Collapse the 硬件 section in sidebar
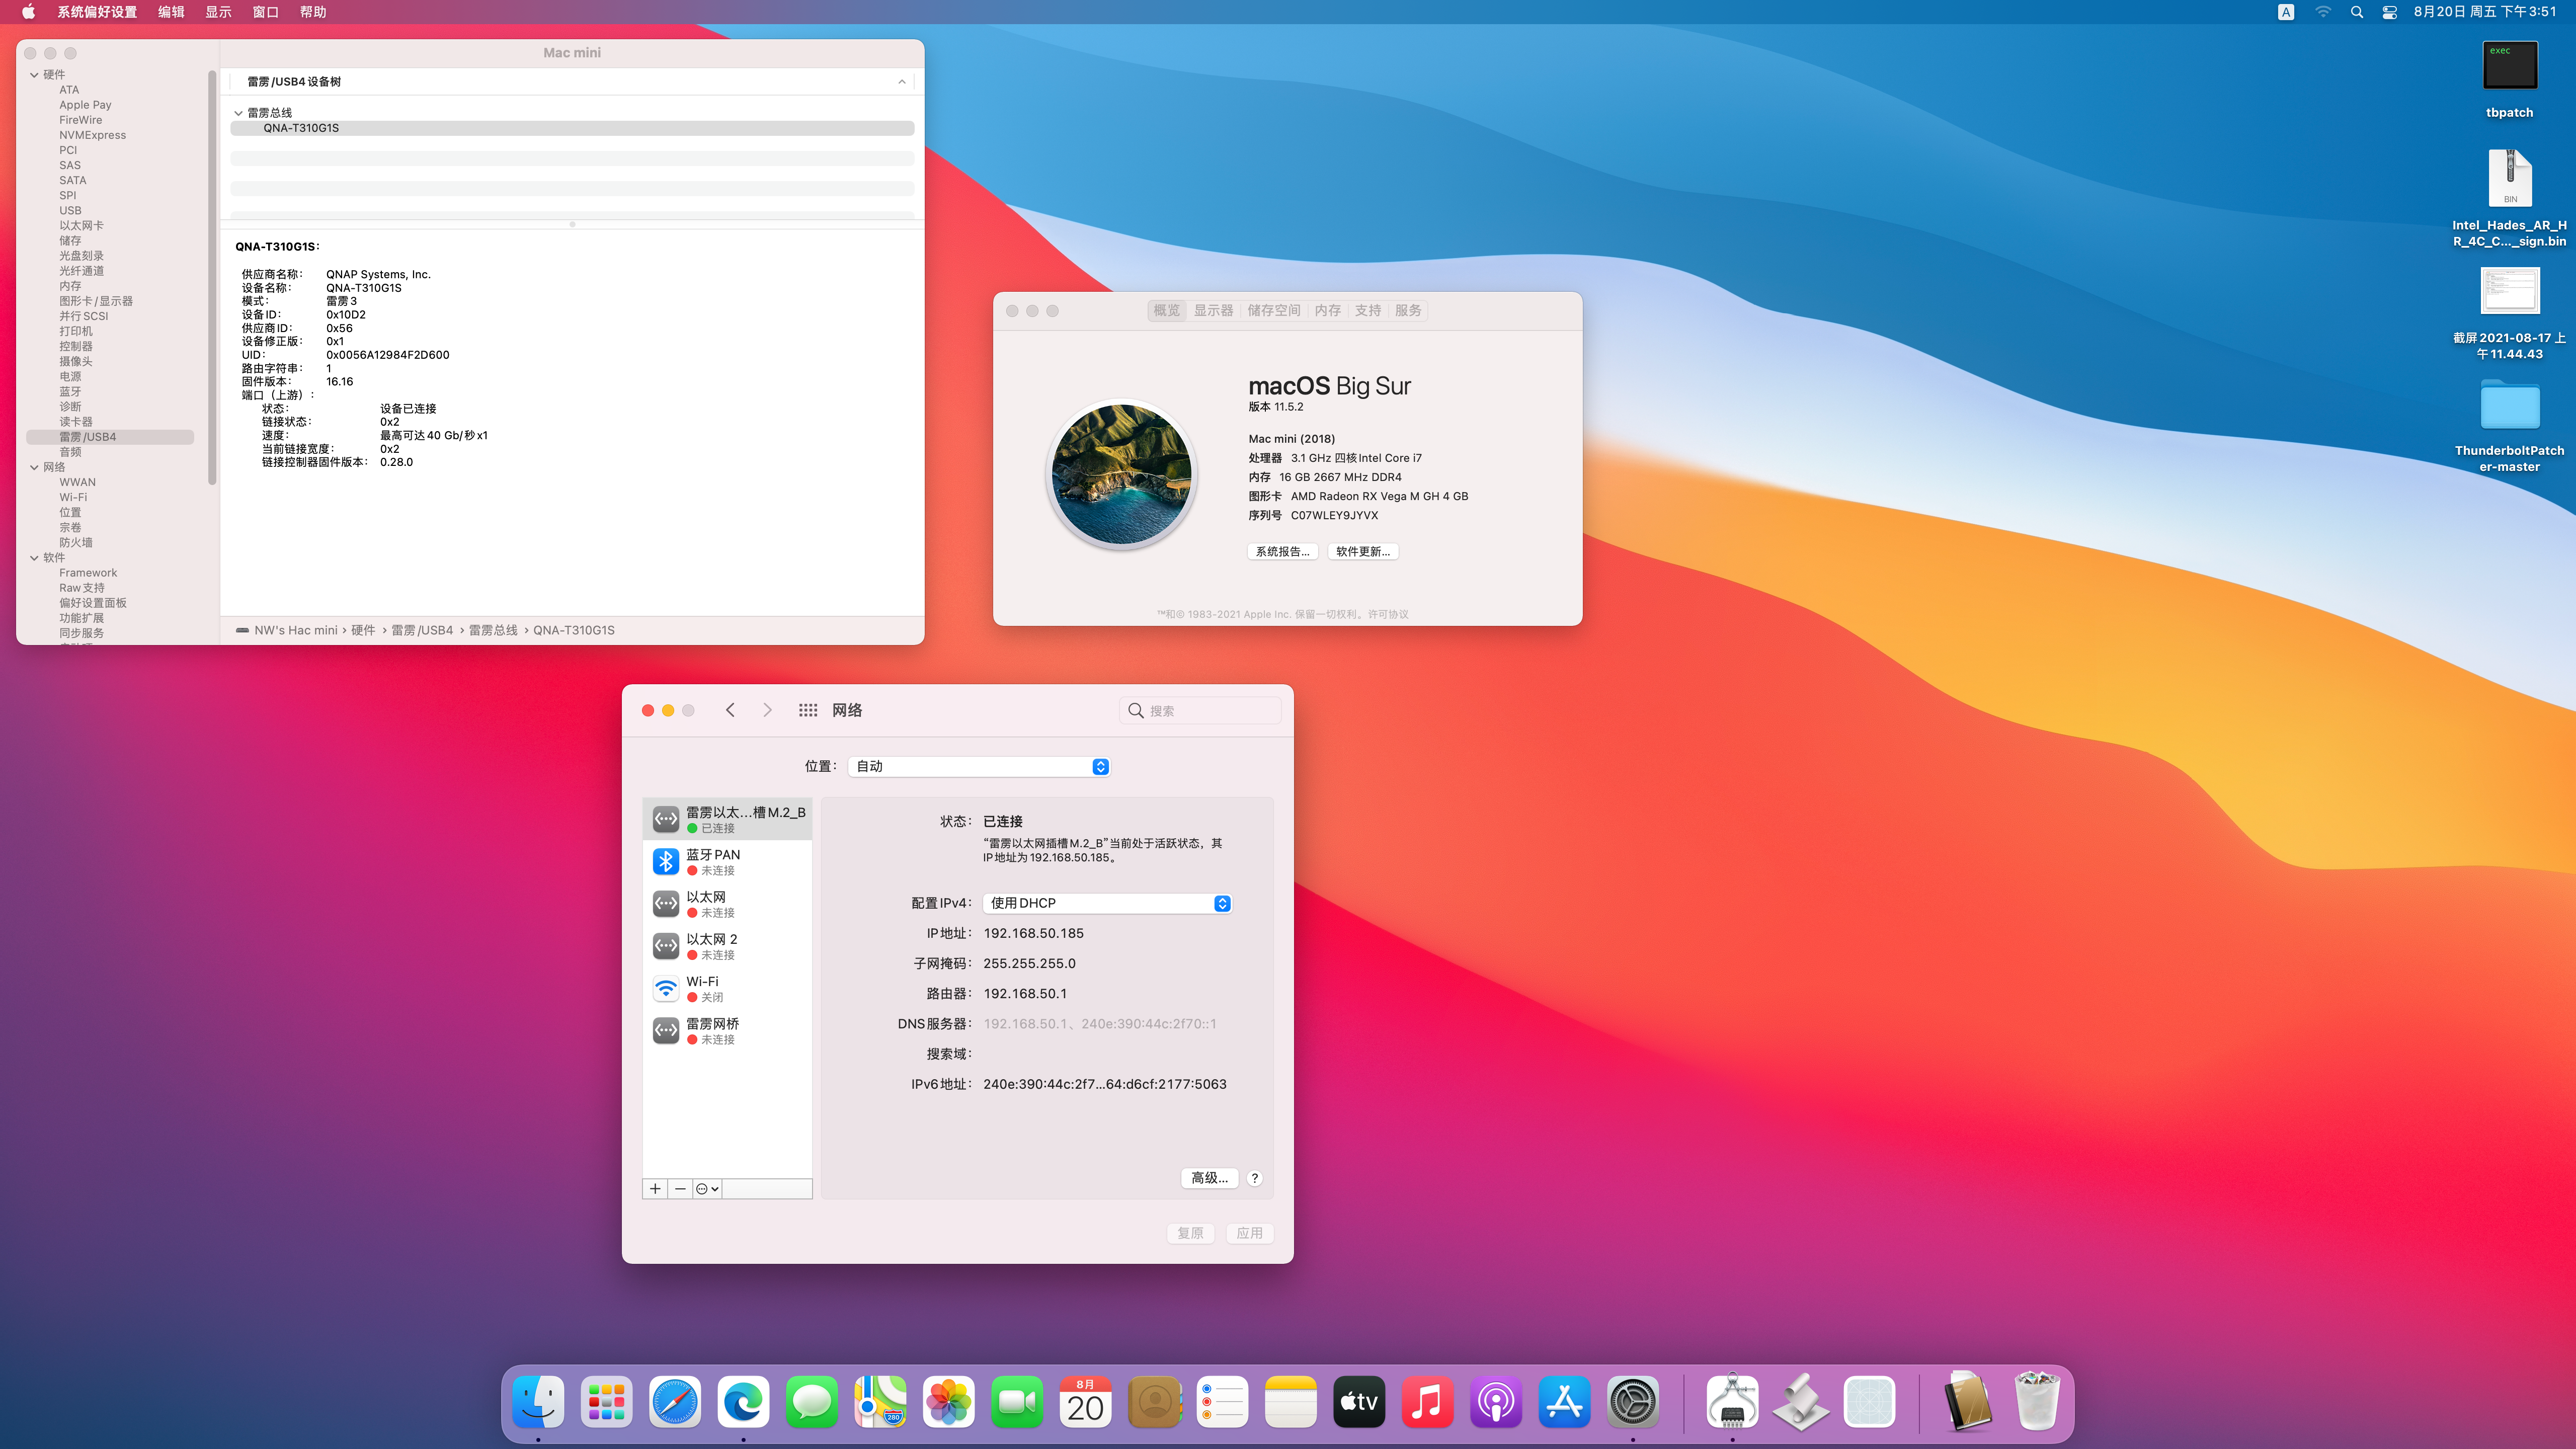This screenshot has width=2576, height=1449. [x=34, y=75]
